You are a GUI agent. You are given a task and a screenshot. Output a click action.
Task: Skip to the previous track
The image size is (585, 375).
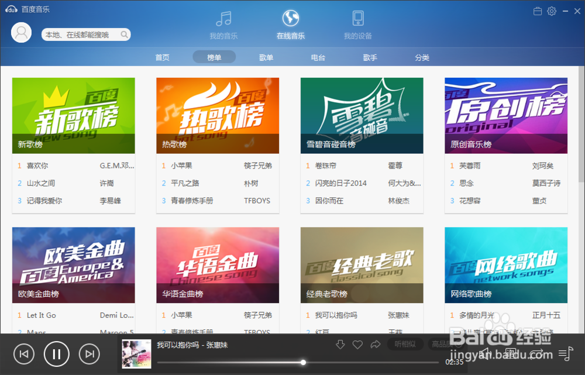tap(24, 354)
